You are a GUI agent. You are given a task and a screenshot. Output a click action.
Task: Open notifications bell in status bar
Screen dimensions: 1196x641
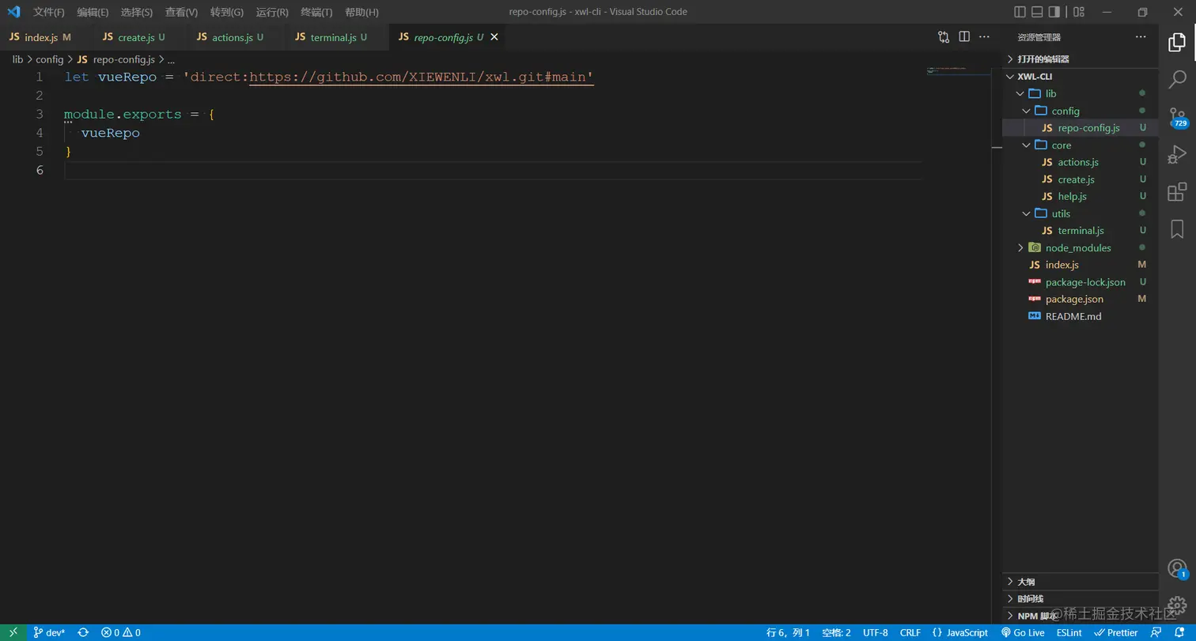[1179, 632]
